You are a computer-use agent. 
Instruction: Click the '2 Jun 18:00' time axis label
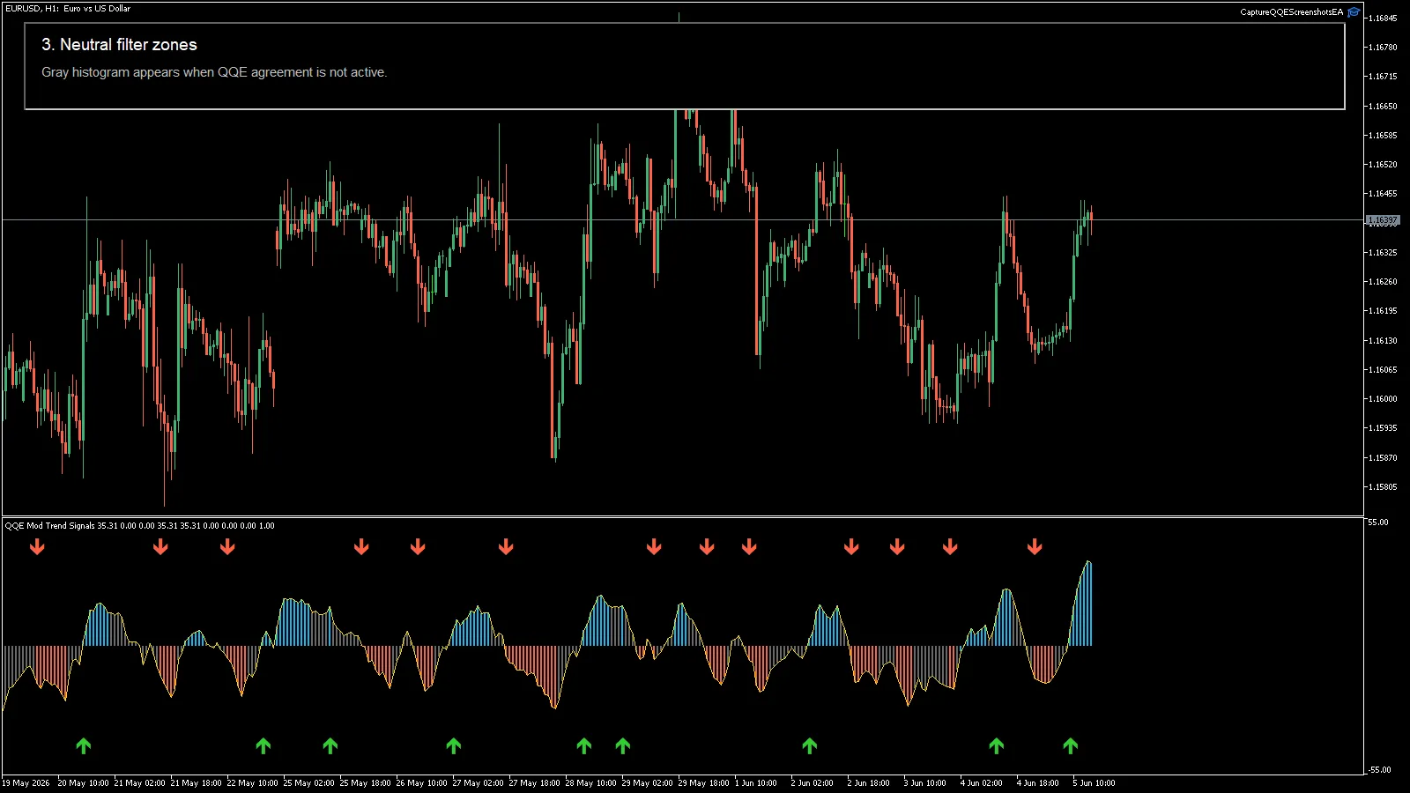click(x=868, y=783)
